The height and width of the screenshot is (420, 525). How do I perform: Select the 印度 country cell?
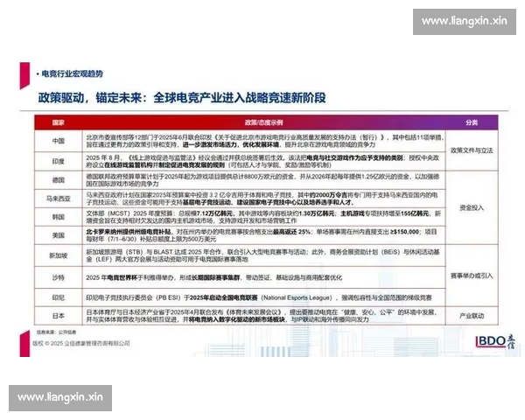pyautogui.click(x=59, y=161)
